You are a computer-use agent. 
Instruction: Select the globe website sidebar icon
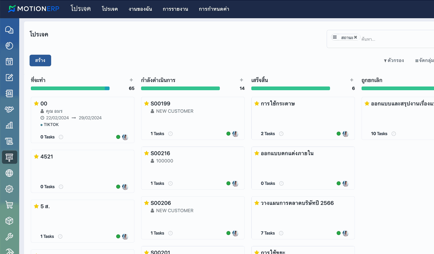tap(9, 173)
